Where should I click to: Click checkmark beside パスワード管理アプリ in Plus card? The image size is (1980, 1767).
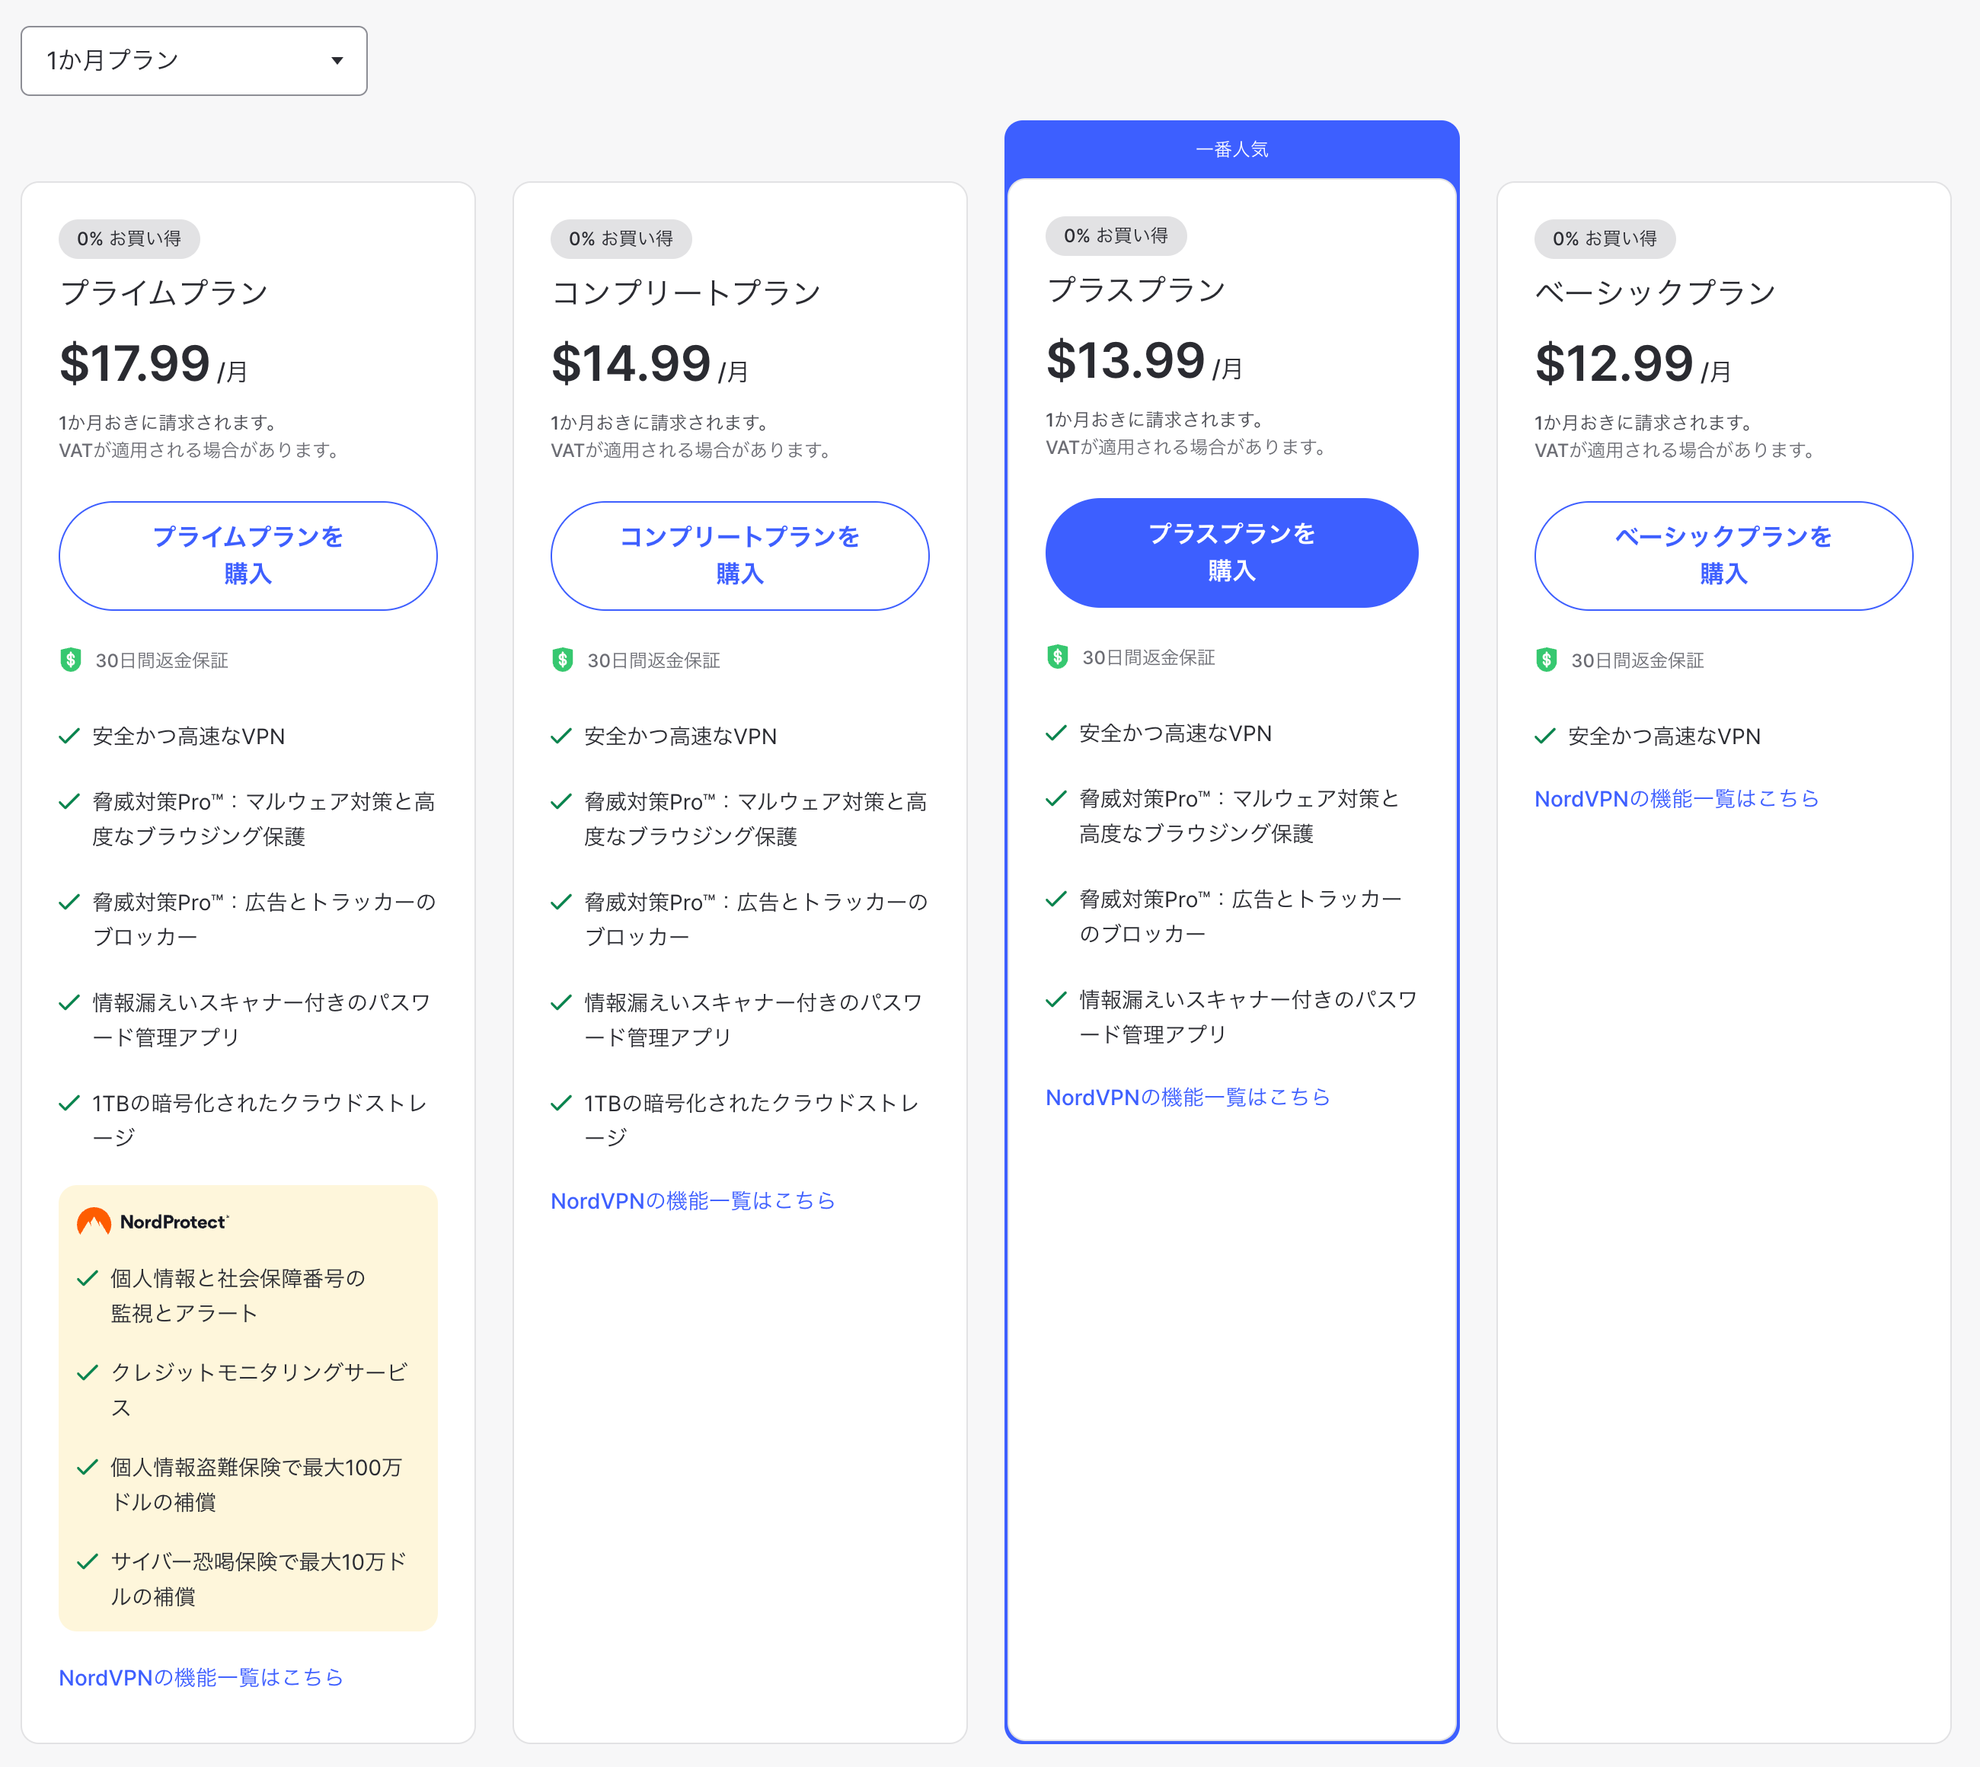1056,999
